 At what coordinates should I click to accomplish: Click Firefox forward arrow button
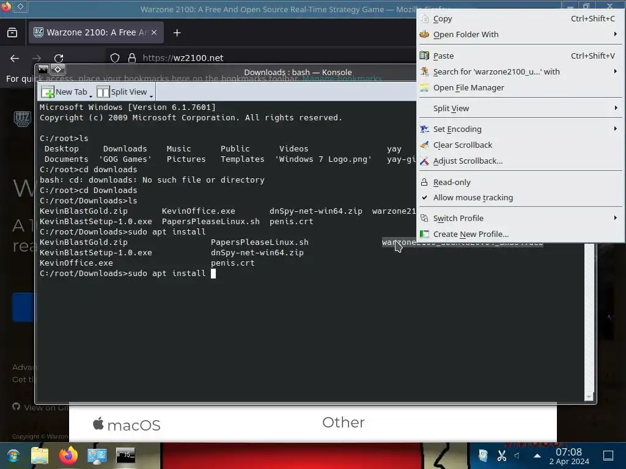(x=37, y=58)
